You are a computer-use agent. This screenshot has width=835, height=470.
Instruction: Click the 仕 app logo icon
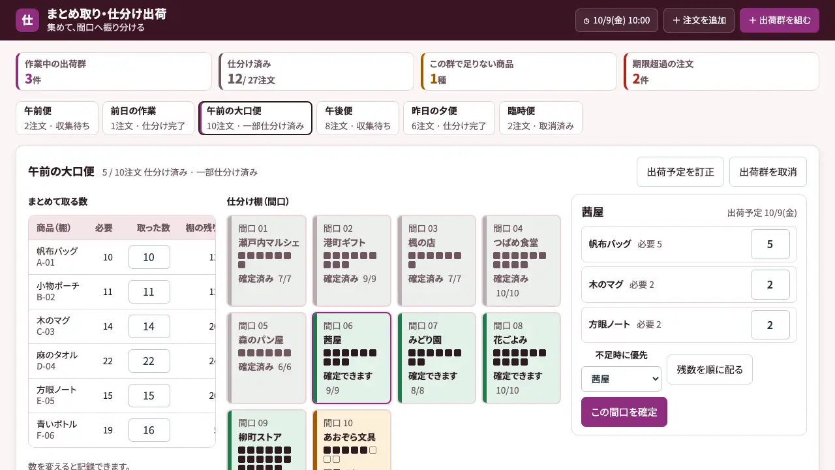tap(27, 20)
